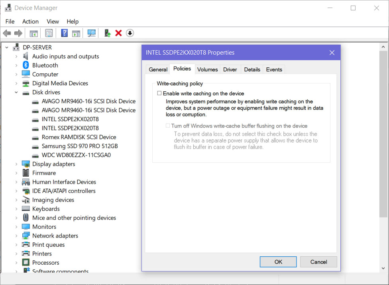Image resolution: width=389 pixels, height=285 pixels.
Task: Open the Properties toolbar icon
Action: click(49, 33)
